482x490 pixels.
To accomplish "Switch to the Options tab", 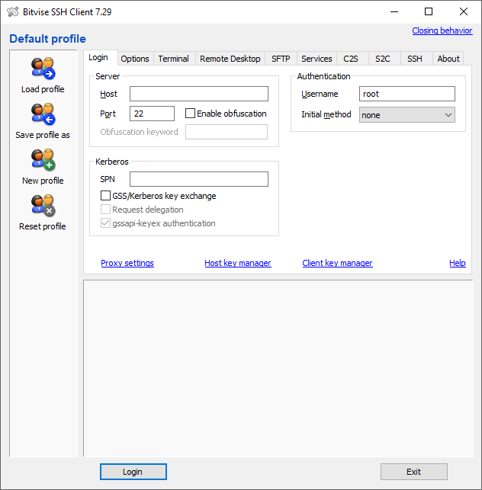I will pyautogui.click(x=135, y=59).
